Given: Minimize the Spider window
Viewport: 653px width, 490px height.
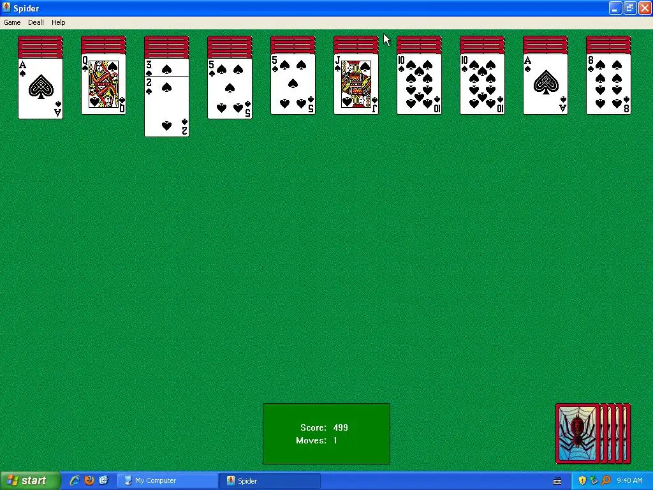Looking at the screenshot, I should click(615, 8).
